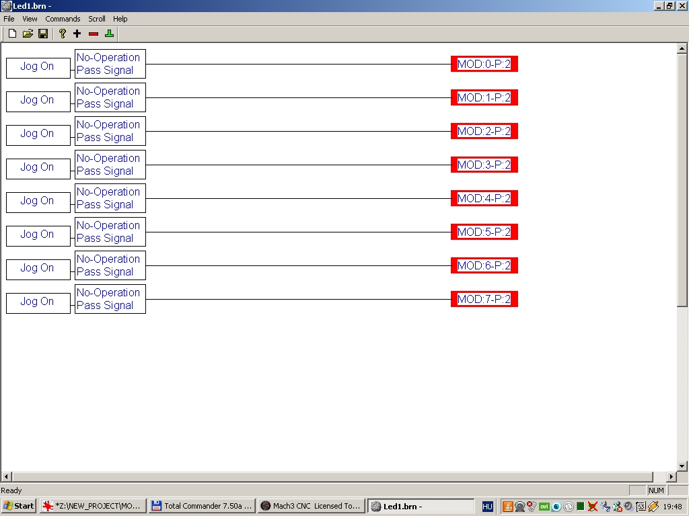
Task: Click the NUM indicator in status bar
Action: 656,490
